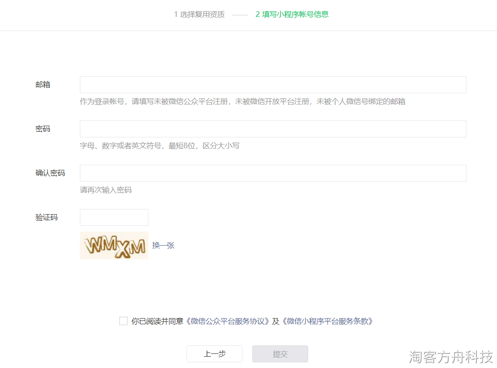Select step 1 选择复用资质

199,14
